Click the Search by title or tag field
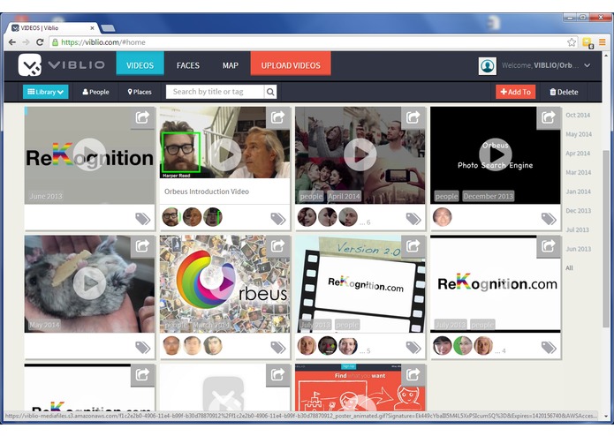Image resolution: width=614 pixels, height=436 pixels. pos(216,92)
